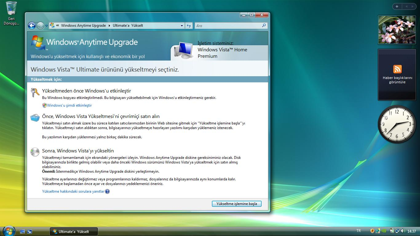This screenshot has height=236, width=420.
Task: Click the volume speaker tray icon
Action: (403, 231)
